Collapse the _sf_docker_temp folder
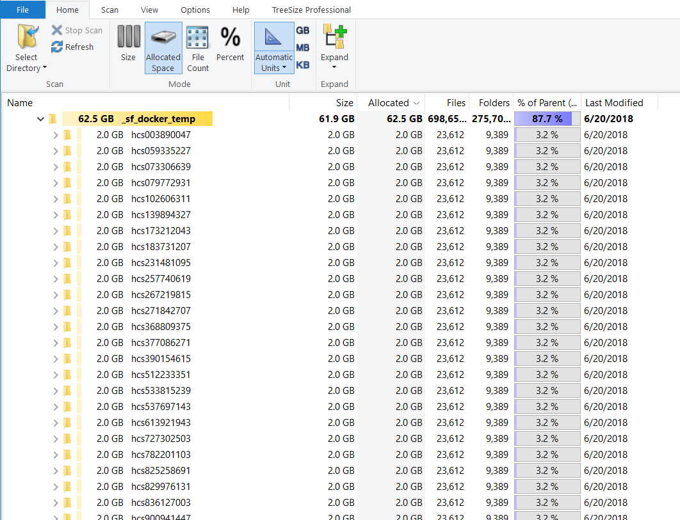The width and height of the screenshot is (680, 520). 40,119
